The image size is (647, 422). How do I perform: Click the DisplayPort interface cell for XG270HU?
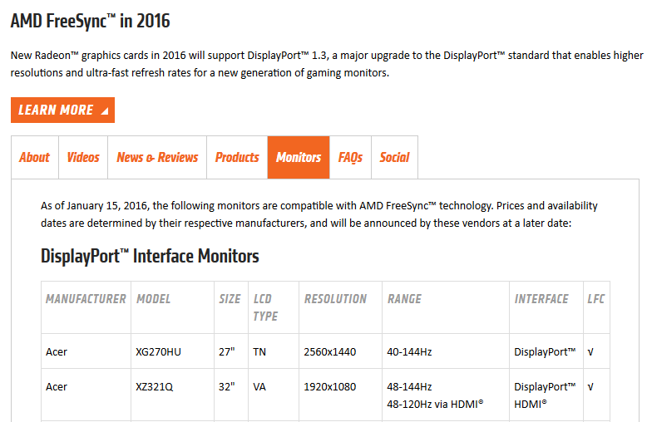(x=545, y=352)
